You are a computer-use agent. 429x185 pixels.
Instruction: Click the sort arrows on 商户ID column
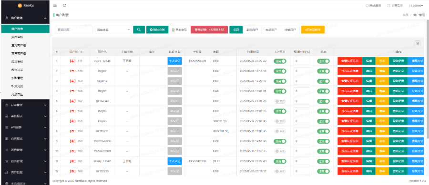tap(81, 52)
